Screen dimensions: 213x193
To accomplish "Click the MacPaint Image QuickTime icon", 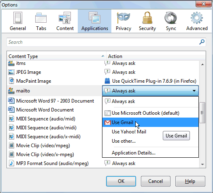I will coord(11,81).
